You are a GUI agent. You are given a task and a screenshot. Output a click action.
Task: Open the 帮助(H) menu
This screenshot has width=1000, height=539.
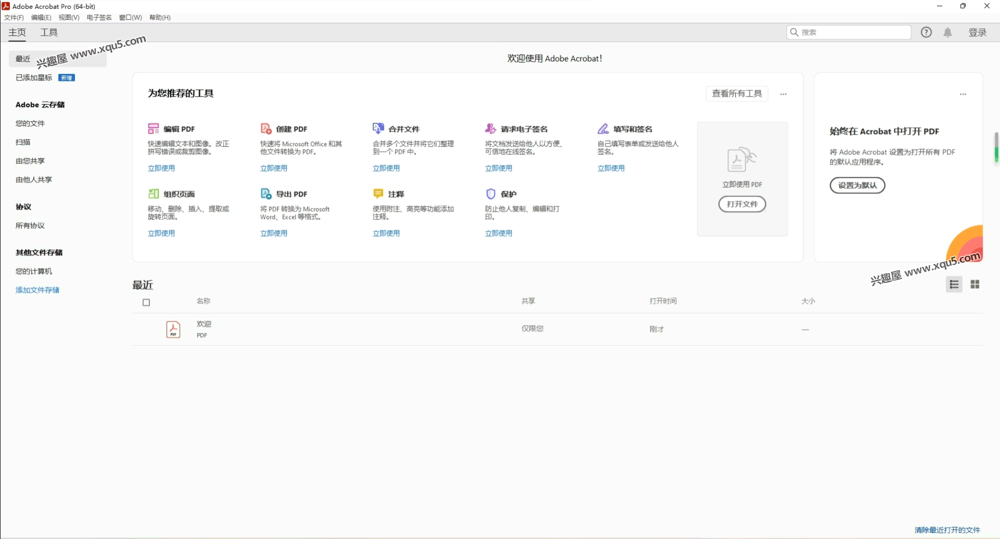tap(160, 17)
